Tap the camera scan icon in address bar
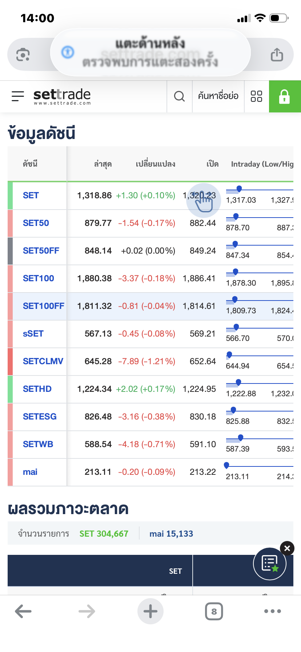 23,55
